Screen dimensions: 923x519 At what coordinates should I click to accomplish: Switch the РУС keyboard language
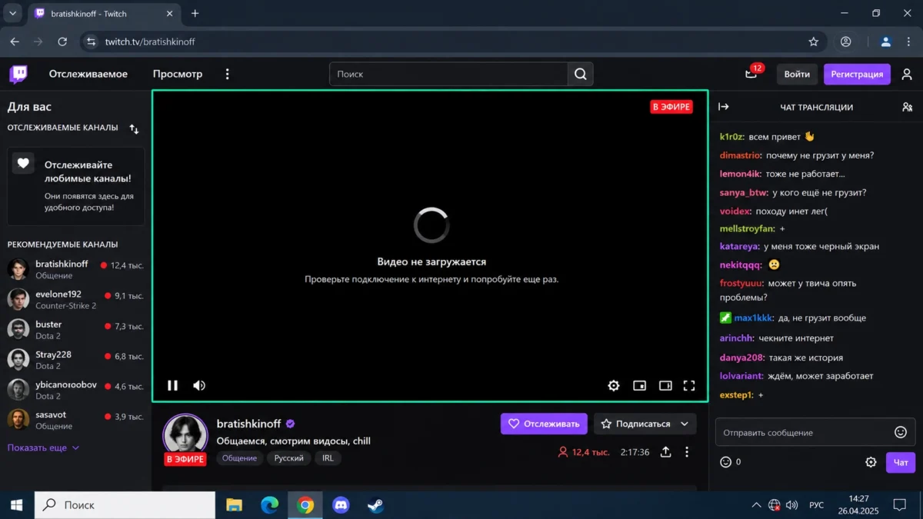[x=817, y=505]
